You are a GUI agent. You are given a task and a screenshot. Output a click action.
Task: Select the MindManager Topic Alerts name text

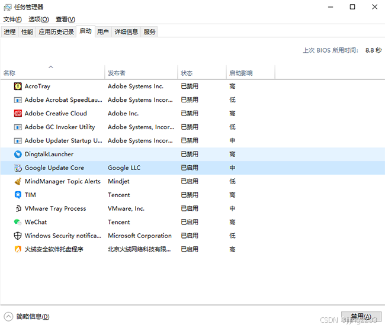[63, 181]
